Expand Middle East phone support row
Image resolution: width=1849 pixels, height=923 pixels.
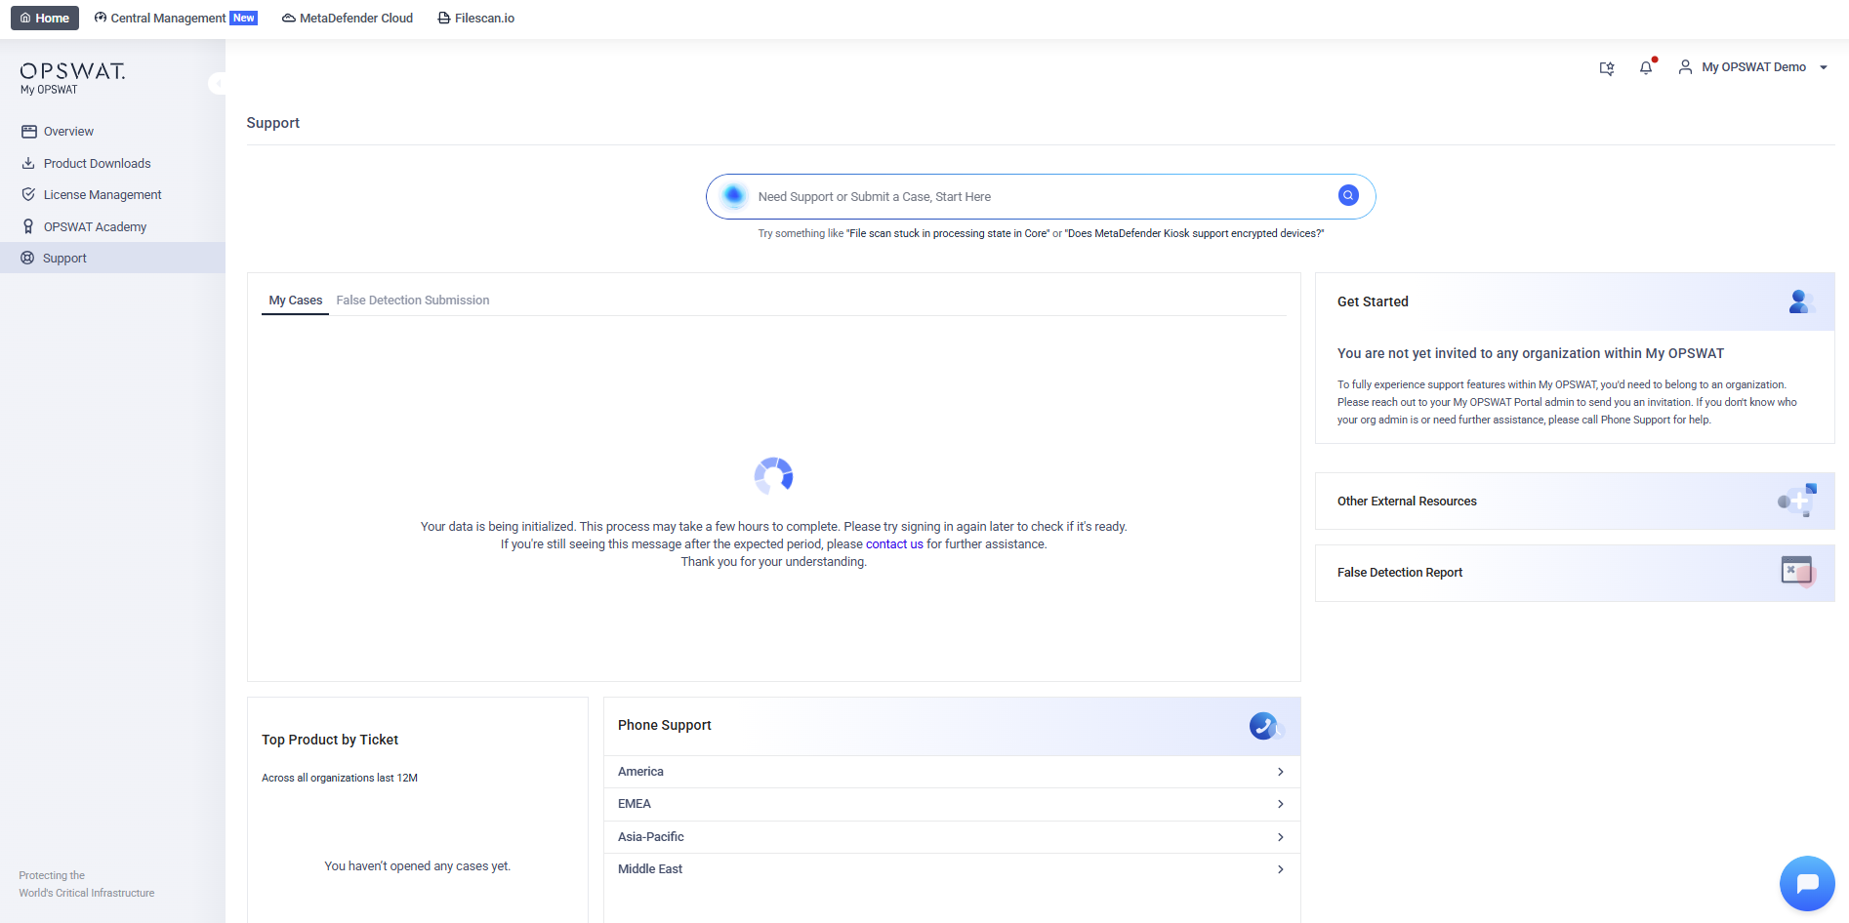point(951,869)
